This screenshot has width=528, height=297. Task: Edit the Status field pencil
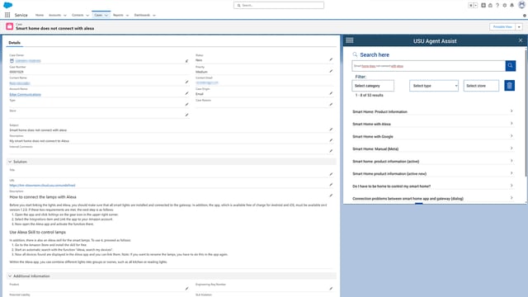tap(331, 59)
